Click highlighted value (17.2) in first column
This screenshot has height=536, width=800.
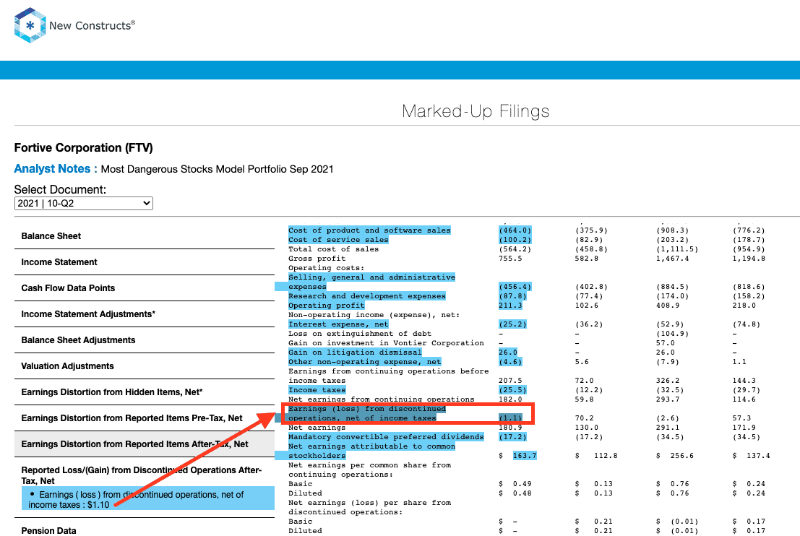513,437
